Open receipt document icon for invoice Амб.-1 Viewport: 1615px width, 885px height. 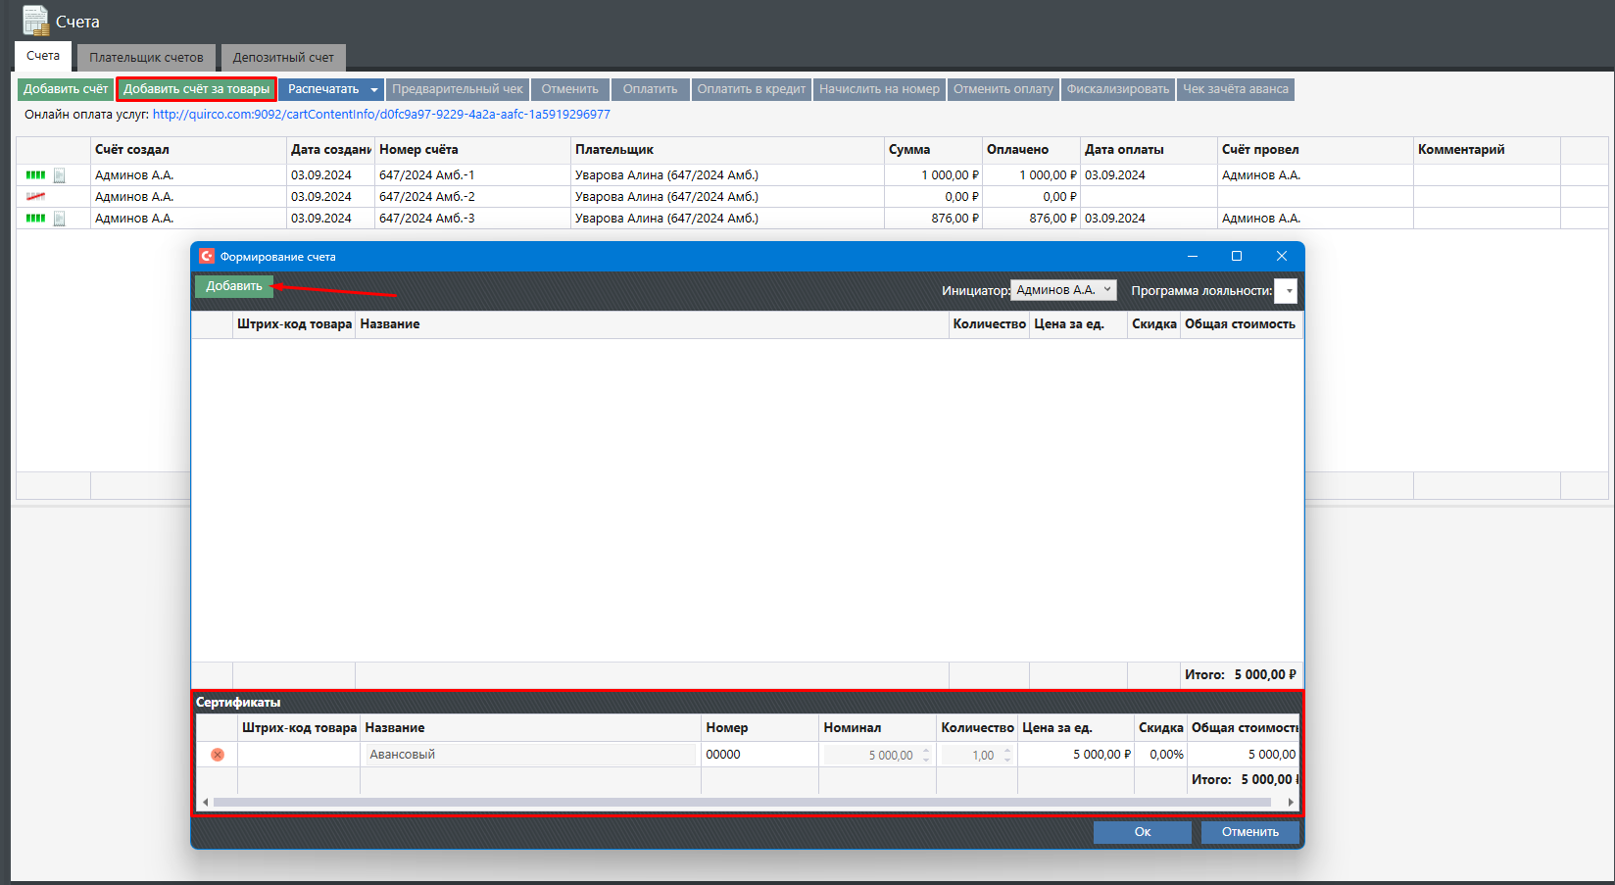click(60, 175)
